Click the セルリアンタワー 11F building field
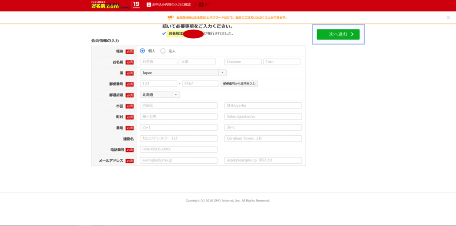This screenshot has width=456, height=226. point(179,138)
